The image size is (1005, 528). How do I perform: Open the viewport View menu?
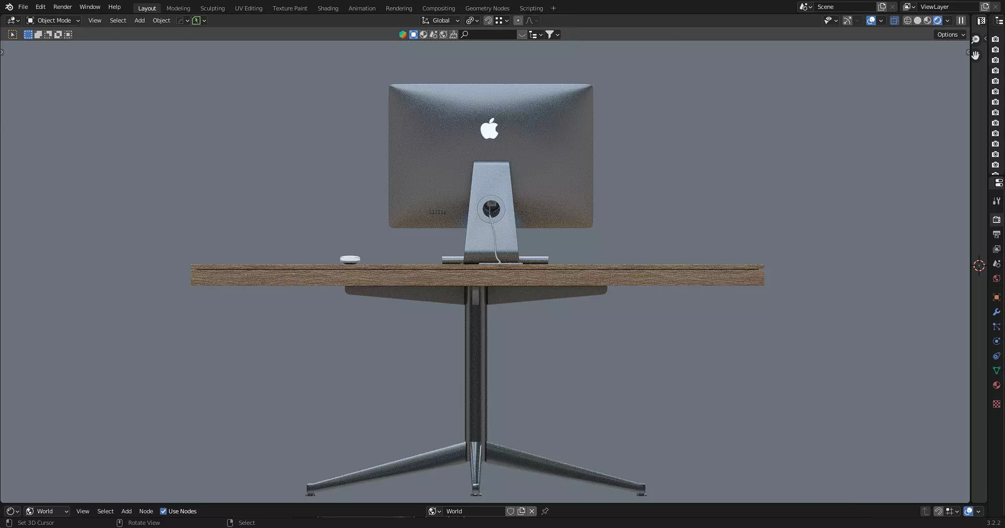pos(95,20)
